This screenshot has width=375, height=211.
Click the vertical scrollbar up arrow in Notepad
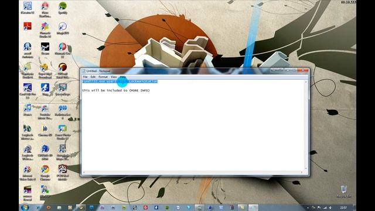pyautogui.click(x=306, y=82)
